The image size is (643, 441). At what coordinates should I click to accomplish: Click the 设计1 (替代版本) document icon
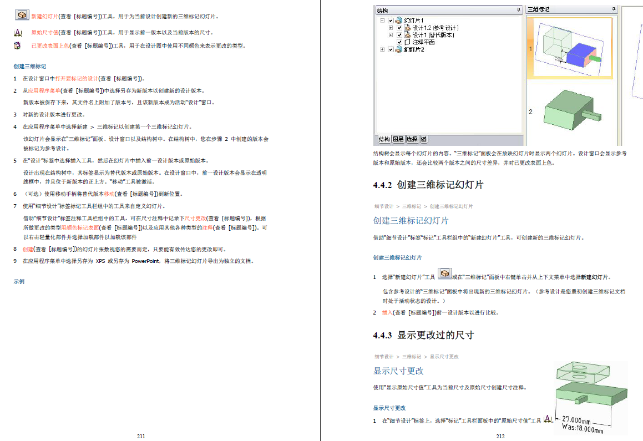(x=407, y=35)
